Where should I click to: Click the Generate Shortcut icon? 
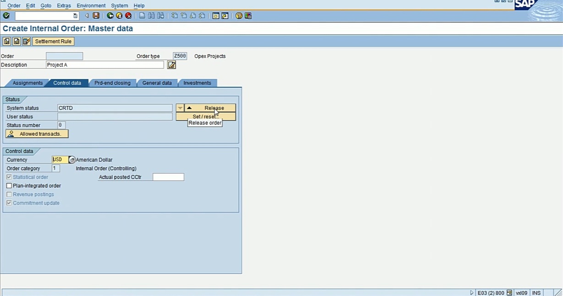click(x=225, y=16)
